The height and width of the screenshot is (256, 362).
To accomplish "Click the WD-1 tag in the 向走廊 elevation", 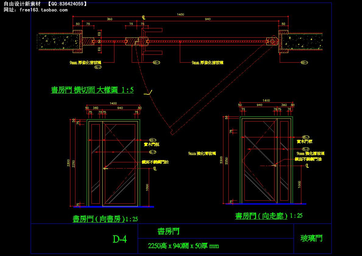I will [x=306, y=137].
